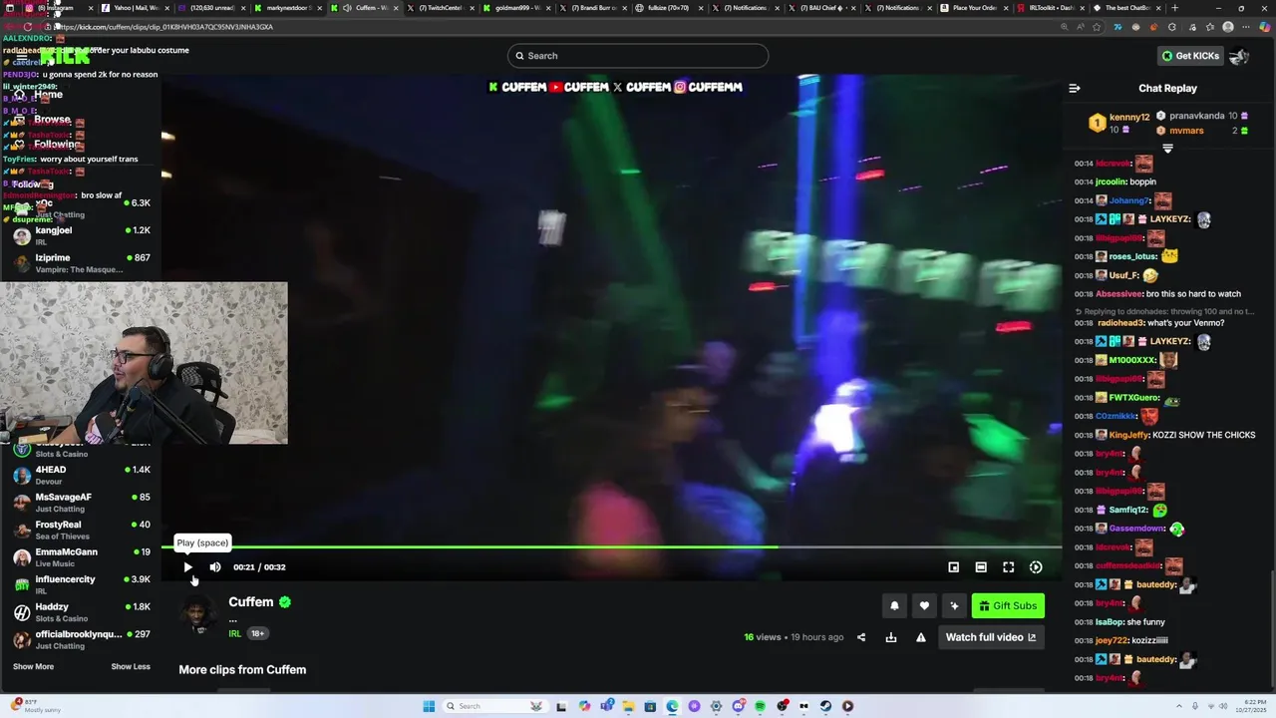Toggle theater mode on the player
The height and width of the screenshot is (718, 1276).
point(981,567)
